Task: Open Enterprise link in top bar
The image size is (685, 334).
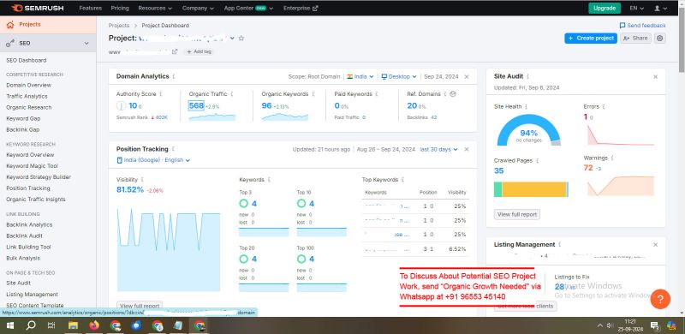Action: 301,8
